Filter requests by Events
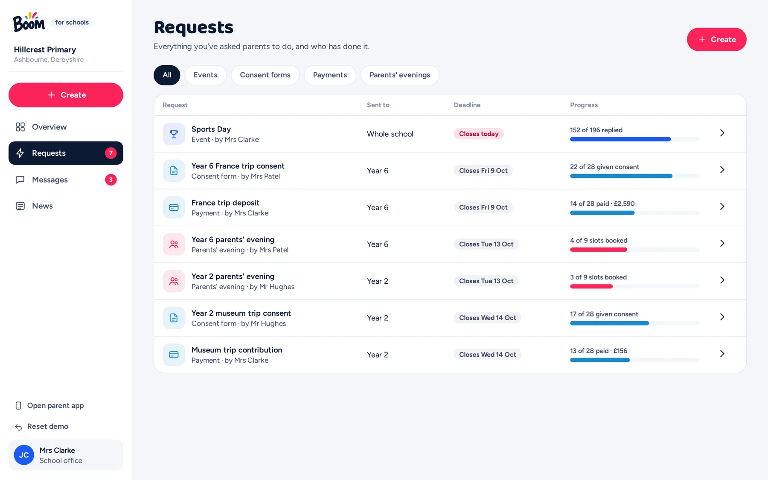The image size is (768, 480). click(x=205, y=75)
